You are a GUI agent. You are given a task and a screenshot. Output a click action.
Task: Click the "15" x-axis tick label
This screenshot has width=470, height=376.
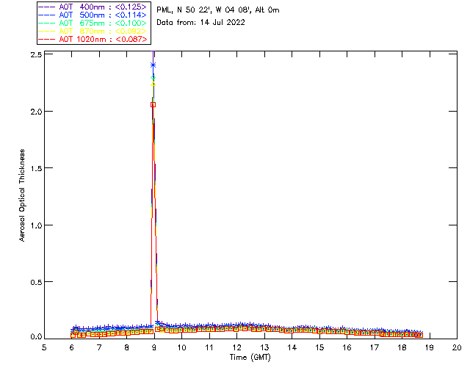click(x=319, y=348)
